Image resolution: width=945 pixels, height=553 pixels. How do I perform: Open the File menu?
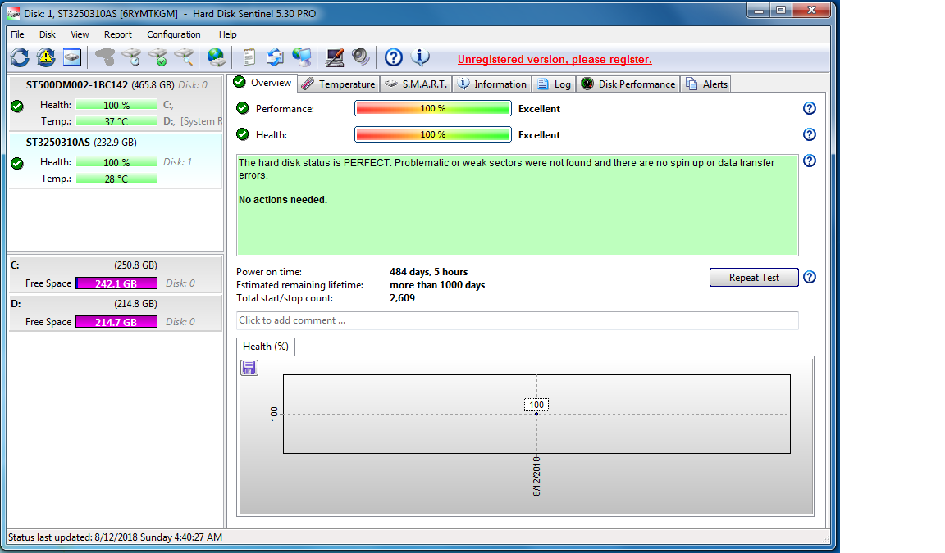[x=17, y=34]
